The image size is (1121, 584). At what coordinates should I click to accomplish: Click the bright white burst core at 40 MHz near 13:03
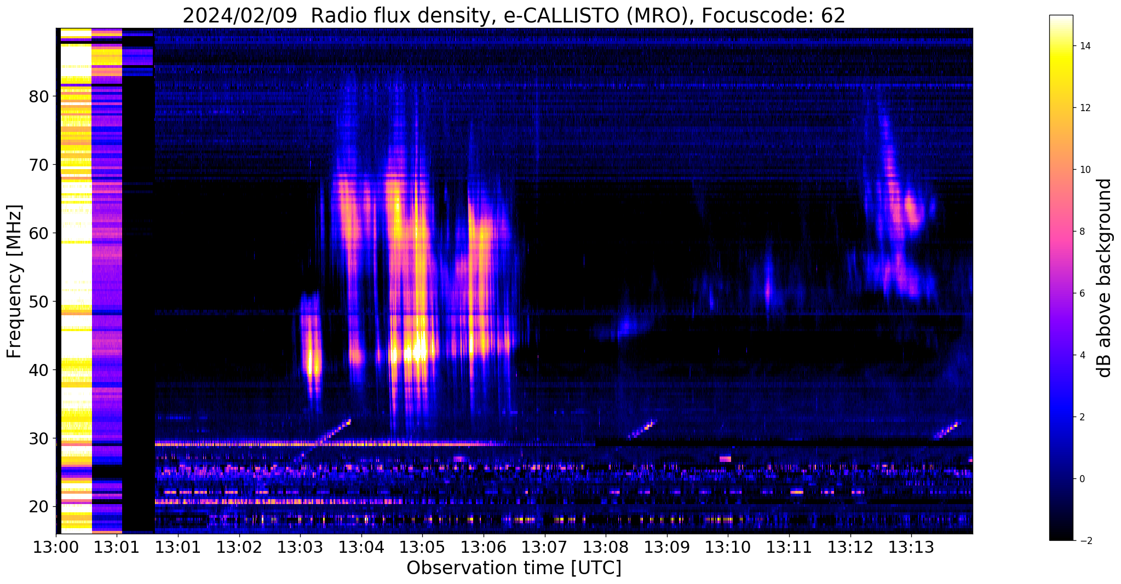pyautogui.click(x=311, y=363)
